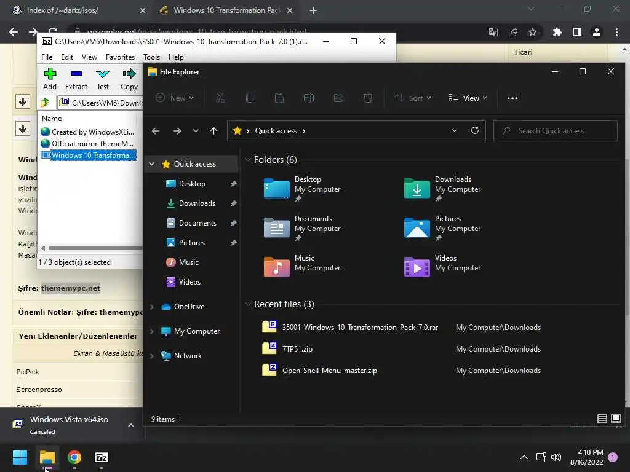Open the View dropdown menu
The image size is (630, 472).
click(x=468, y=98)
